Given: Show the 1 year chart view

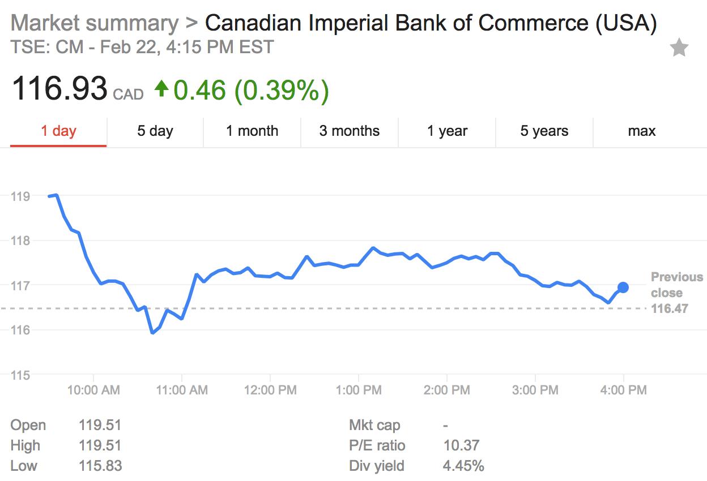Looking at the screenshot, I should coord(447,131).
